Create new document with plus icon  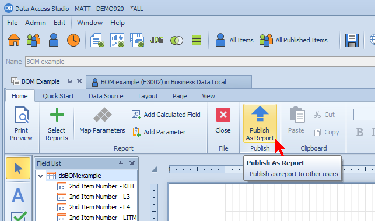(97, 40)
